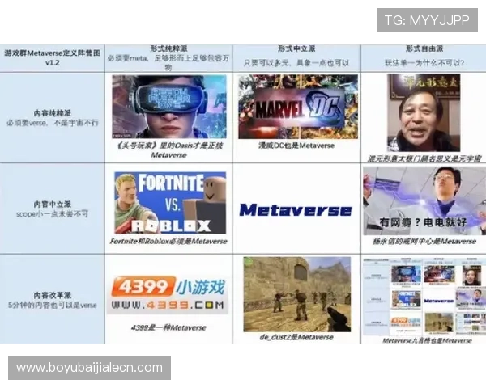Click caption de_dust2是Metaverse
Viewport: 486px width, 388px height.
click(x=296, y=337)
